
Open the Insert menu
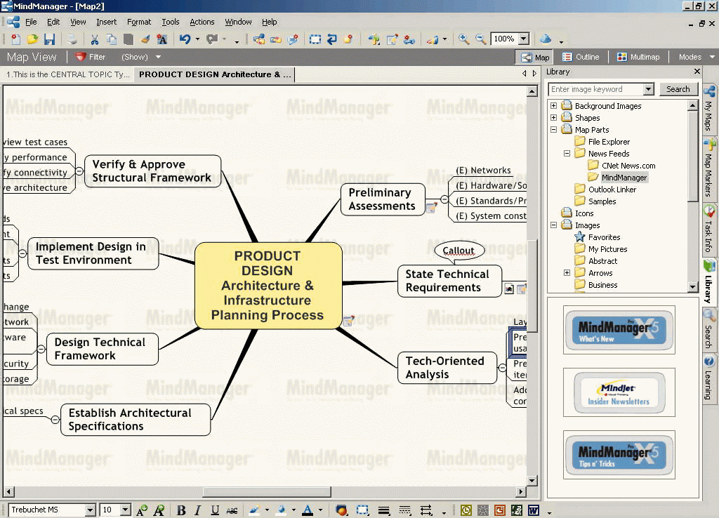coord(107,22)
